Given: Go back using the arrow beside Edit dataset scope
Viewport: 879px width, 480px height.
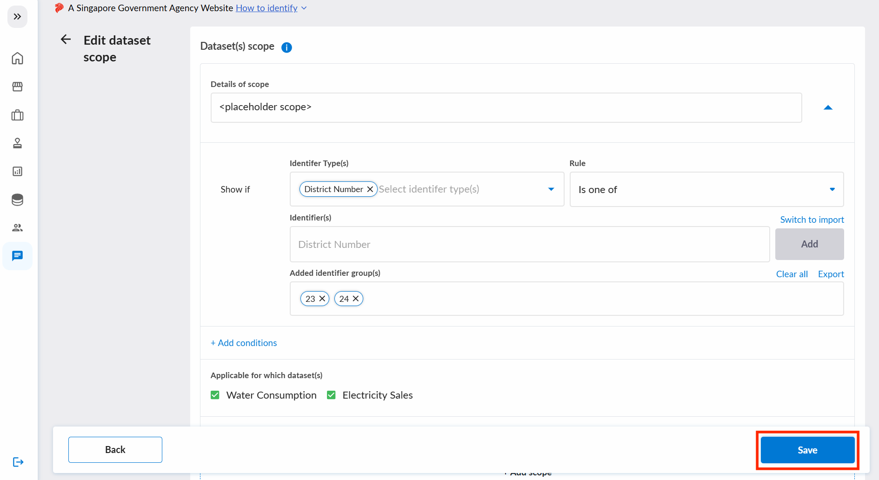Looking at the screenshot, I should [66, 40].
